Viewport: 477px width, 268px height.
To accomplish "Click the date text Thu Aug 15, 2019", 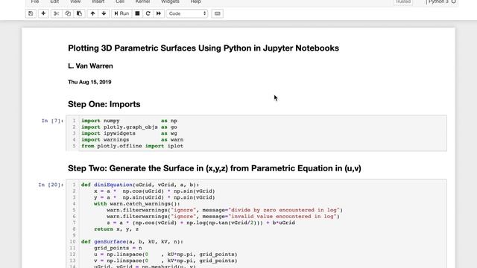I will [89, 82].
